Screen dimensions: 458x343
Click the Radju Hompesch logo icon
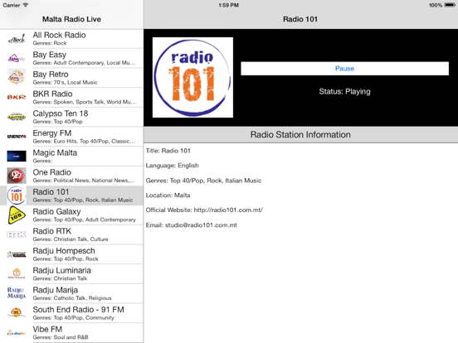pyautogui.click(x=17, y=254)
